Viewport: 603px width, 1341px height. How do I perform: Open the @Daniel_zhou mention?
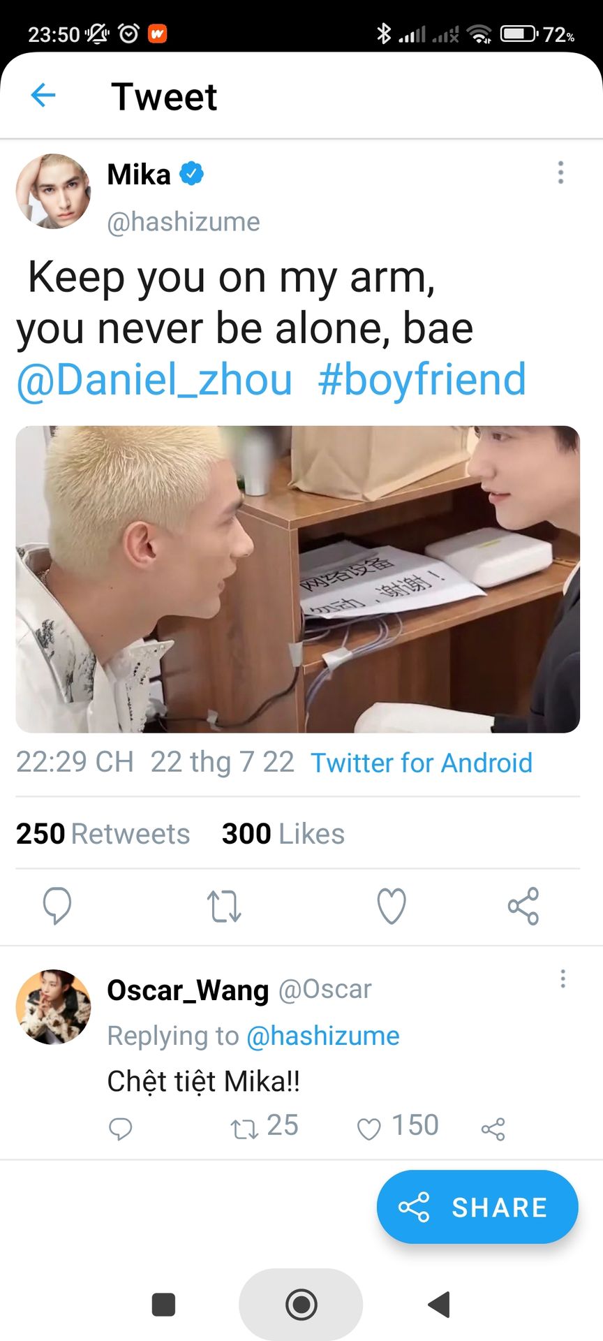tap(154, 380)
